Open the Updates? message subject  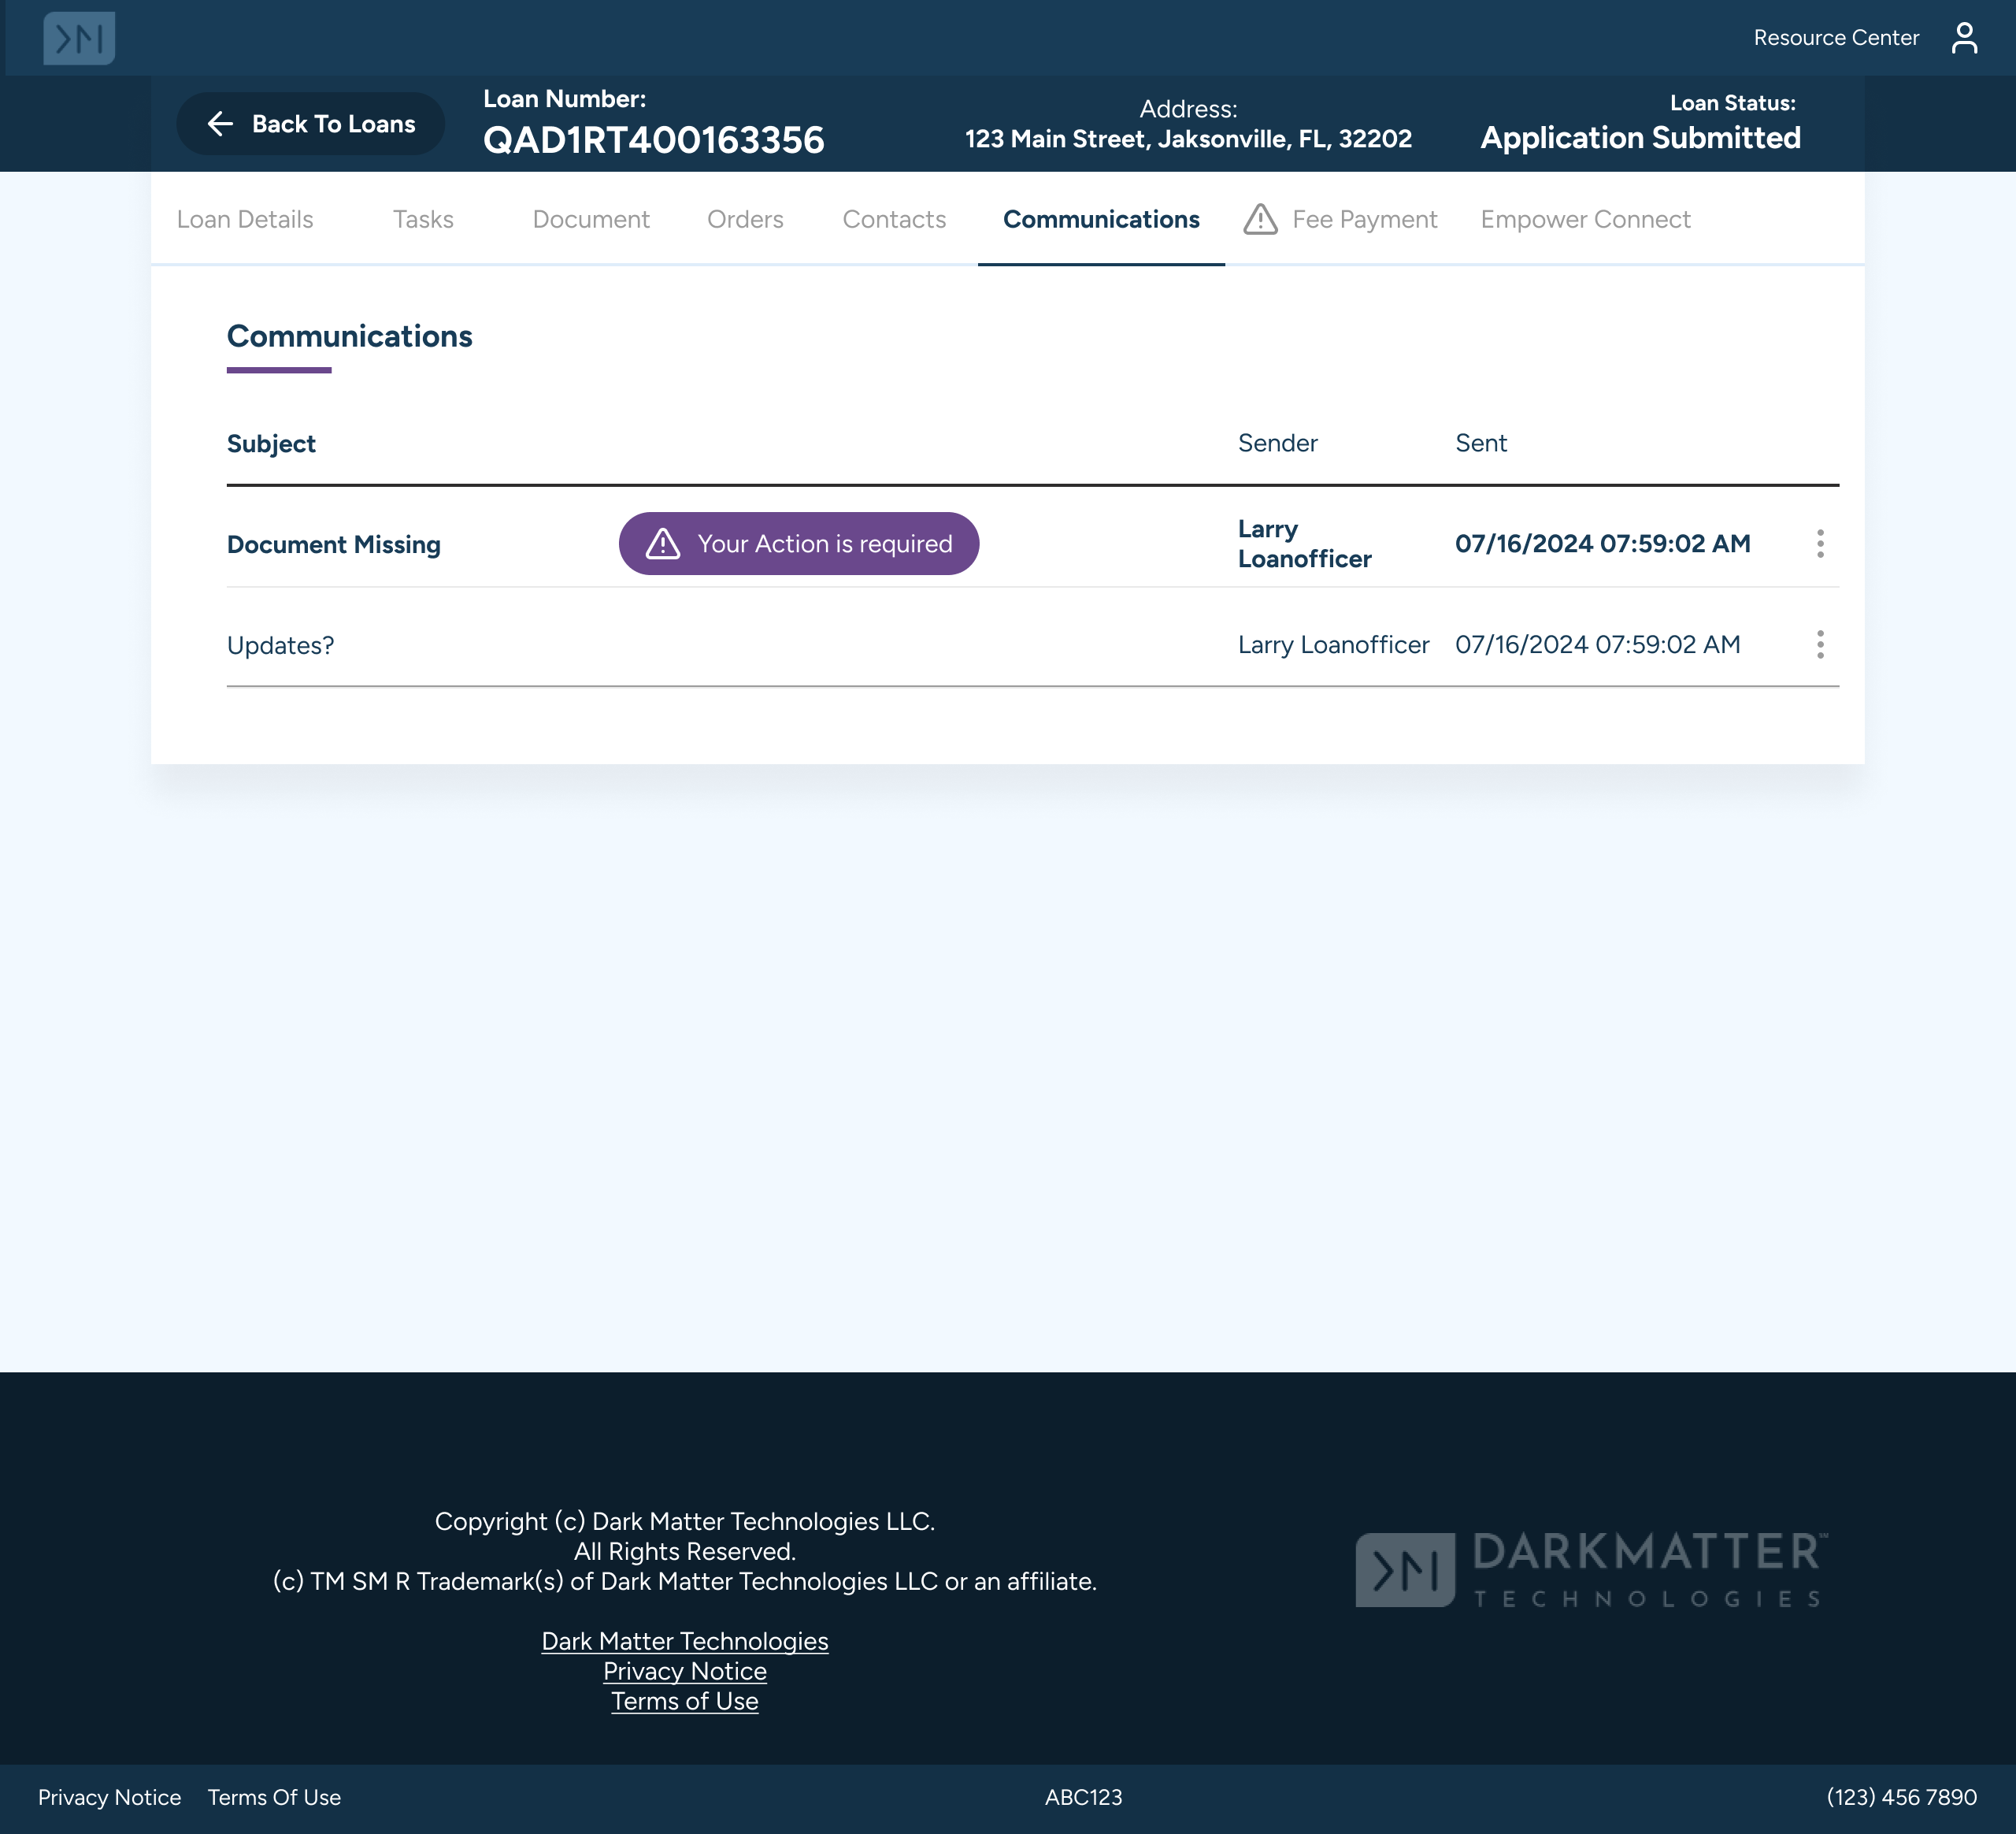point(281,645)
